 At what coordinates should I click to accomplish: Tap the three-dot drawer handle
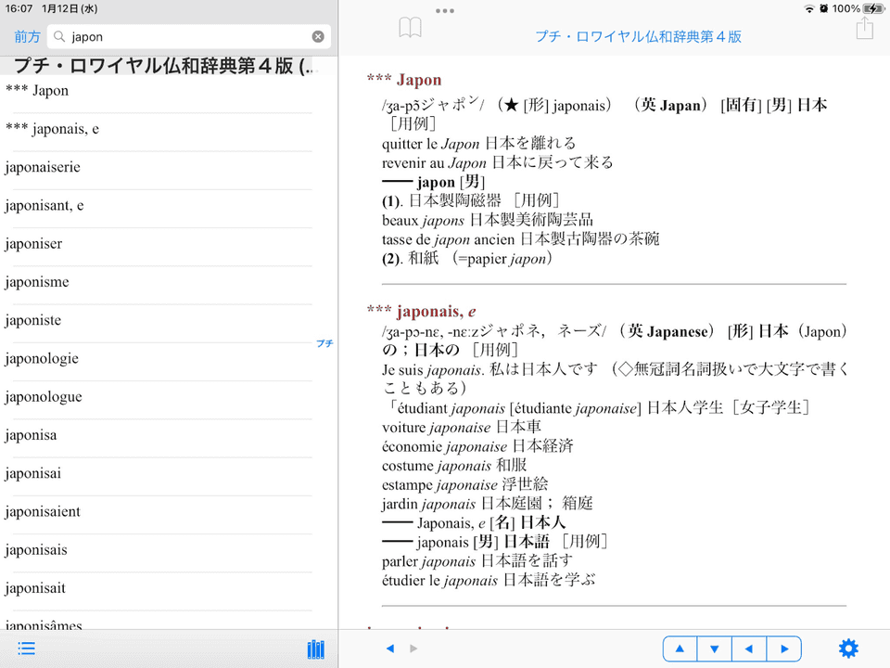coord(445,11)
